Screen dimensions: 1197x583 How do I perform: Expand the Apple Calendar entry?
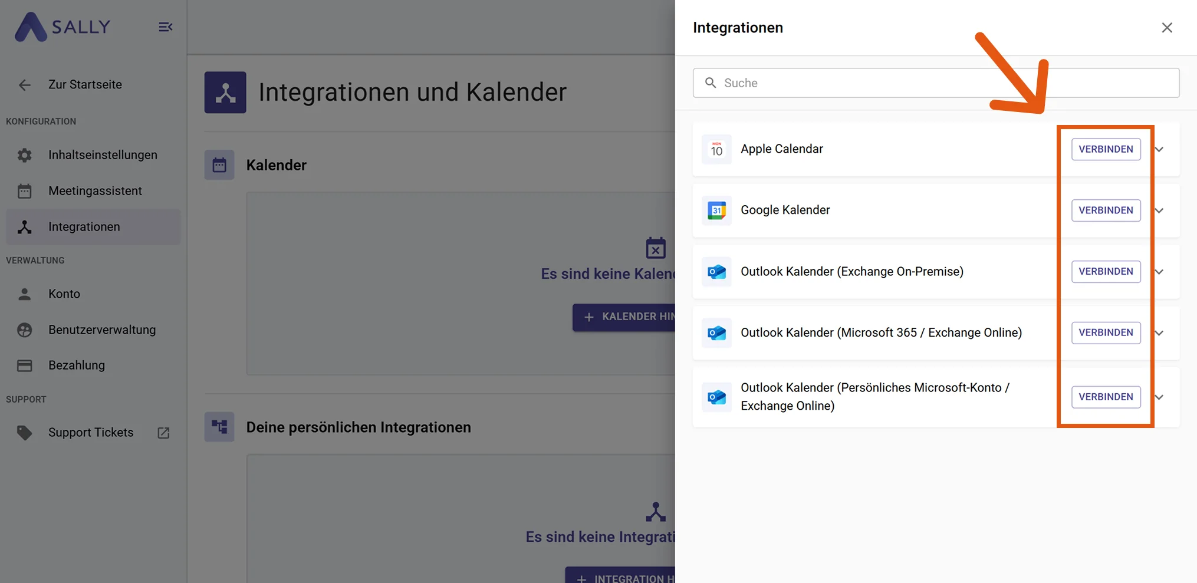pos(1159,149)
